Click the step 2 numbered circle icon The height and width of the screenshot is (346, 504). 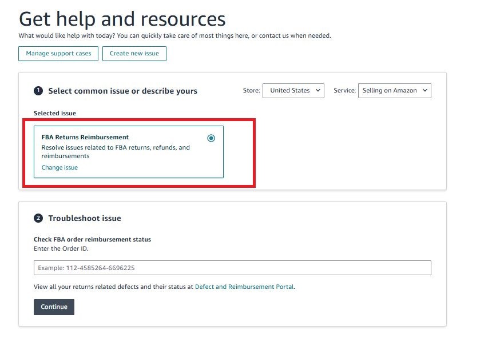(37, 218)
